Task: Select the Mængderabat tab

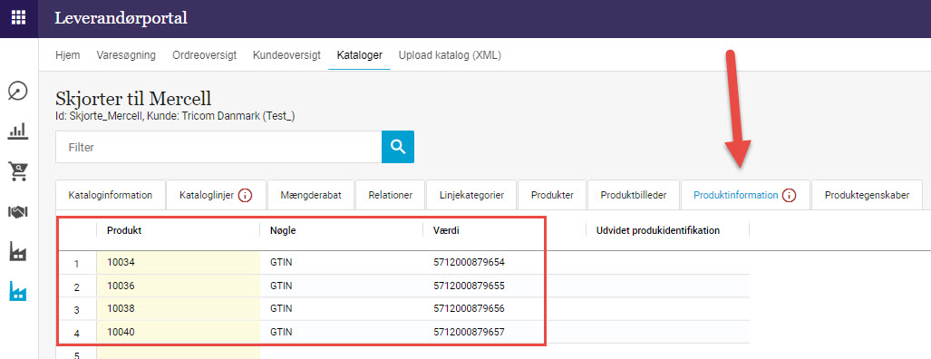Action: [311, 195]
